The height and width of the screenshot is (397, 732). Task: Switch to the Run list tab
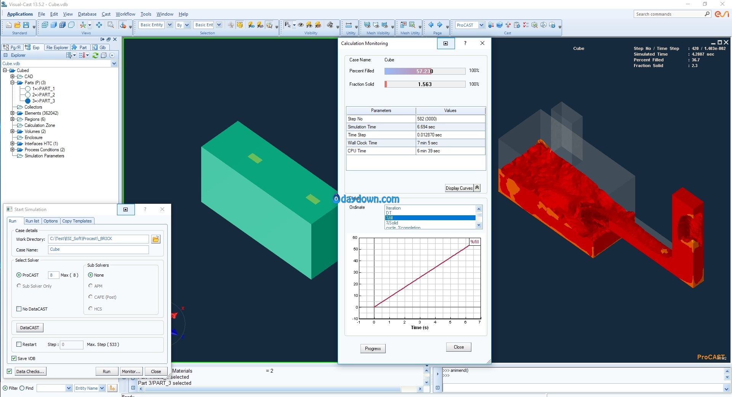point(32,221)
